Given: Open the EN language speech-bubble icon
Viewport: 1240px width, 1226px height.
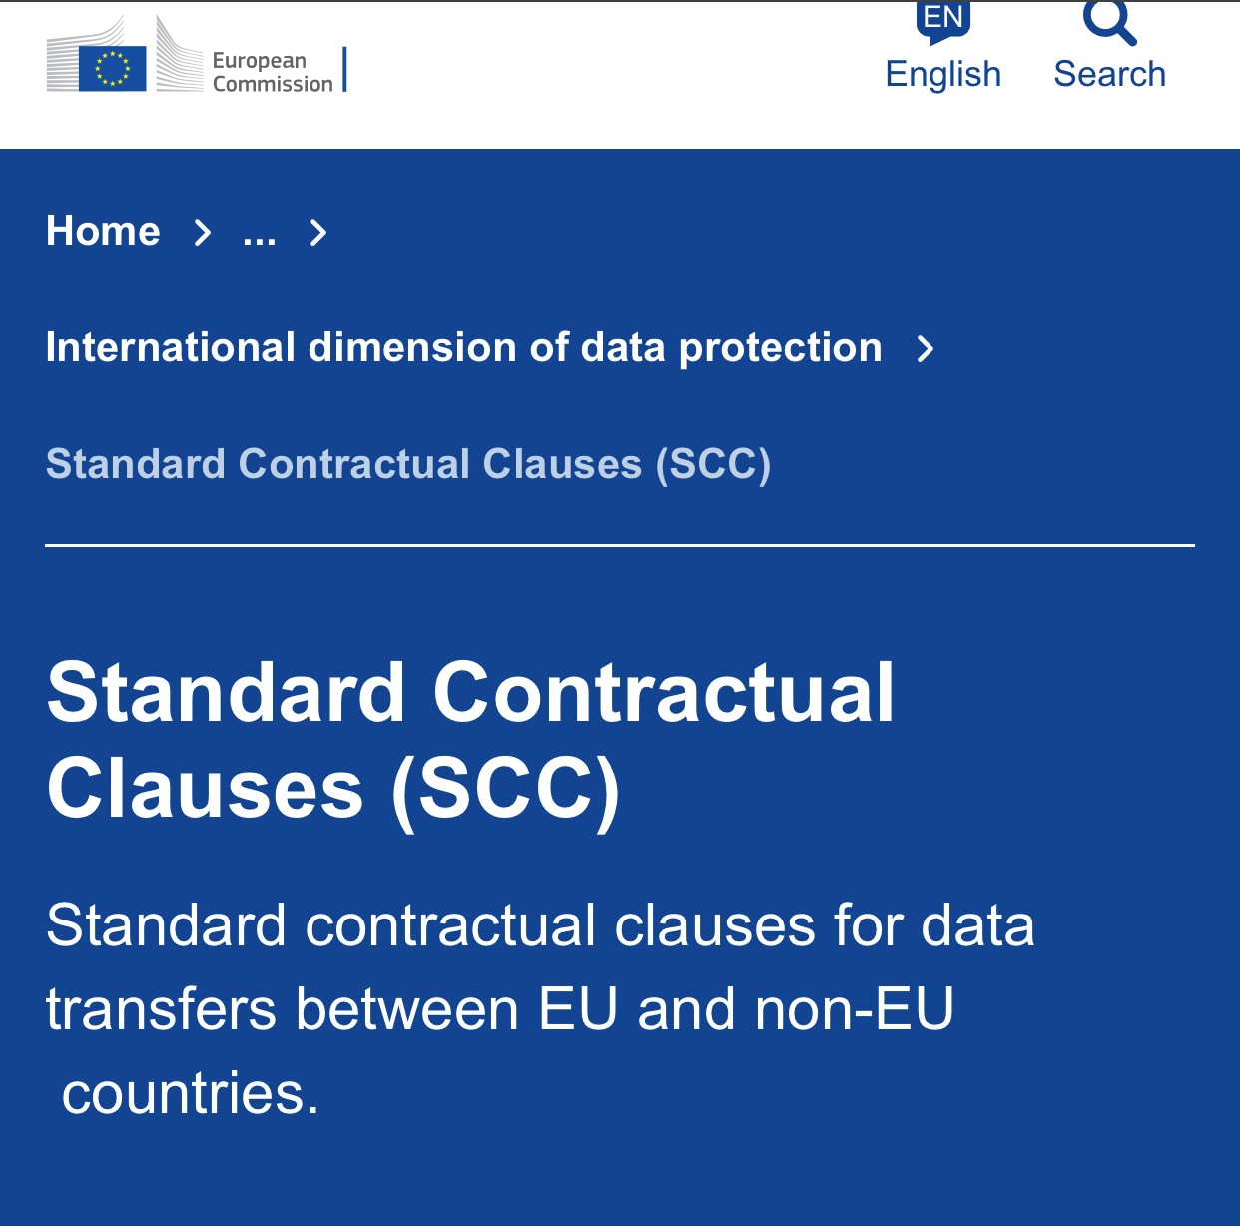Looking at the screenshot, I should tap(942, 22).
